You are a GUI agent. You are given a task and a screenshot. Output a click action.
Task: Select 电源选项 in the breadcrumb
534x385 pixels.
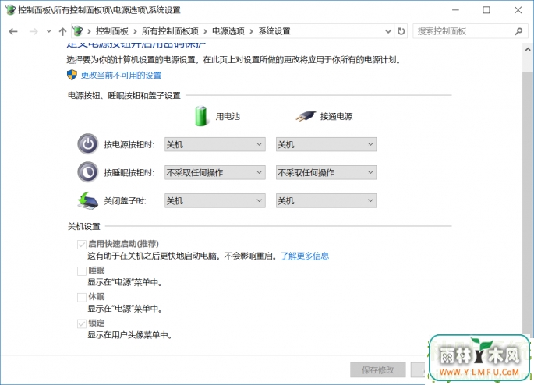(x=228, y=31)
